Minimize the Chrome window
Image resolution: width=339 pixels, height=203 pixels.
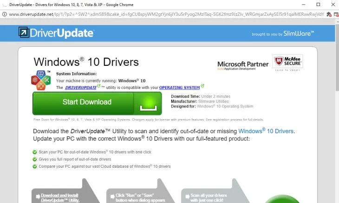coord(304,5)
